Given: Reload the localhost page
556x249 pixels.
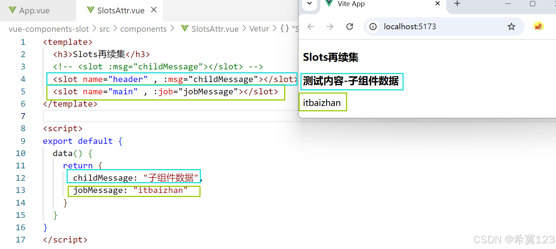Looking at the screenshot, I should [x=349, y=26].
